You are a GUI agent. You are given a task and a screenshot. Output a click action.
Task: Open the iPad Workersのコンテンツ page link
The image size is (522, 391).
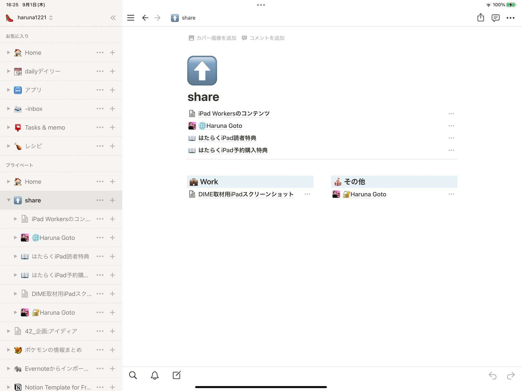click(234, 113)
